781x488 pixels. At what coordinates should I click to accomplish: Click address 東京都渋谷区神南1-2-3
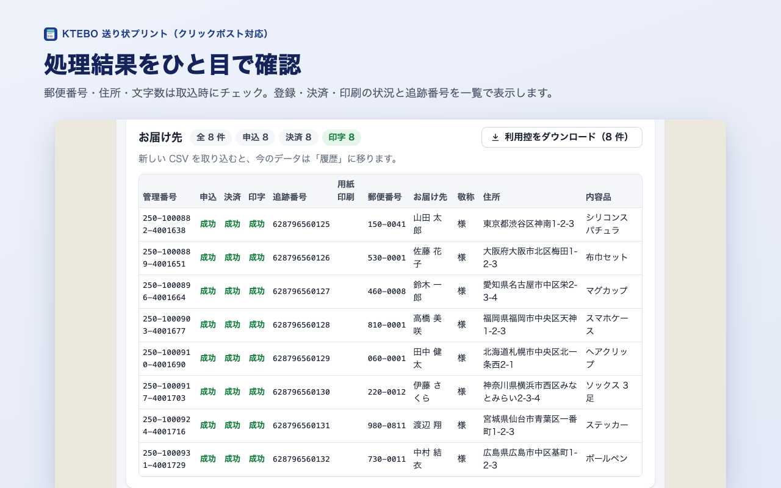[528, 224]
